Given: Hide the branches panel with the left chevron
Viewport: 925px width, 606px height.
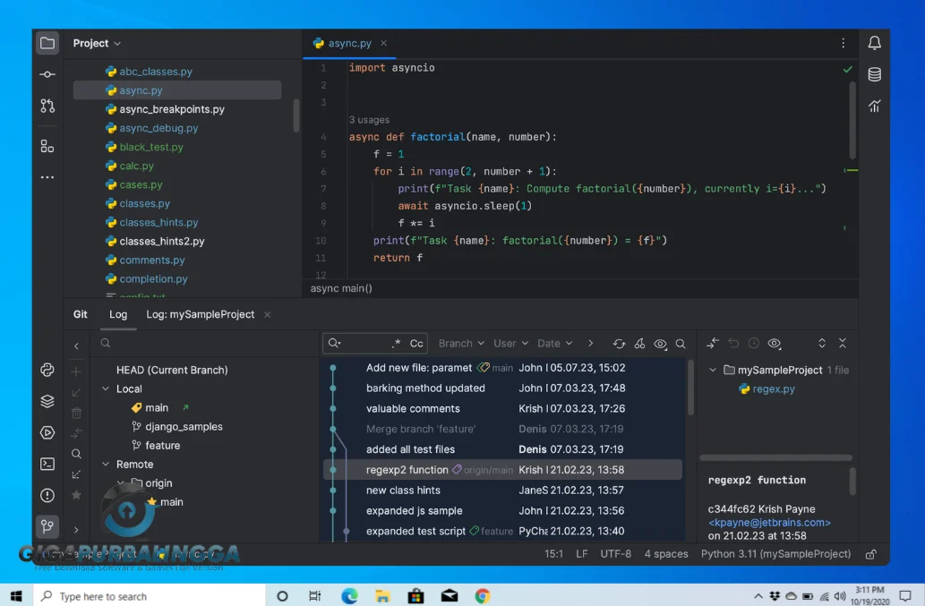Looking at the screenshot, I should (76, 346).
